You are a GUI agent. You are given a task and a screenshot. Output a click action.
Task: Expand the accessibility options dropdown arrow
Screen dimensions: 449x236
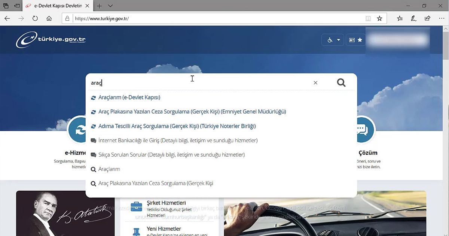(x=338, y=39)
